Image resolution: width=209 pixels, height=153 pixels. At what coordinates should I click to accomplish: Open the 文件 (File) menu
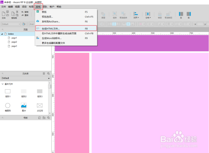pyautogui.click(x=3, y=7)
